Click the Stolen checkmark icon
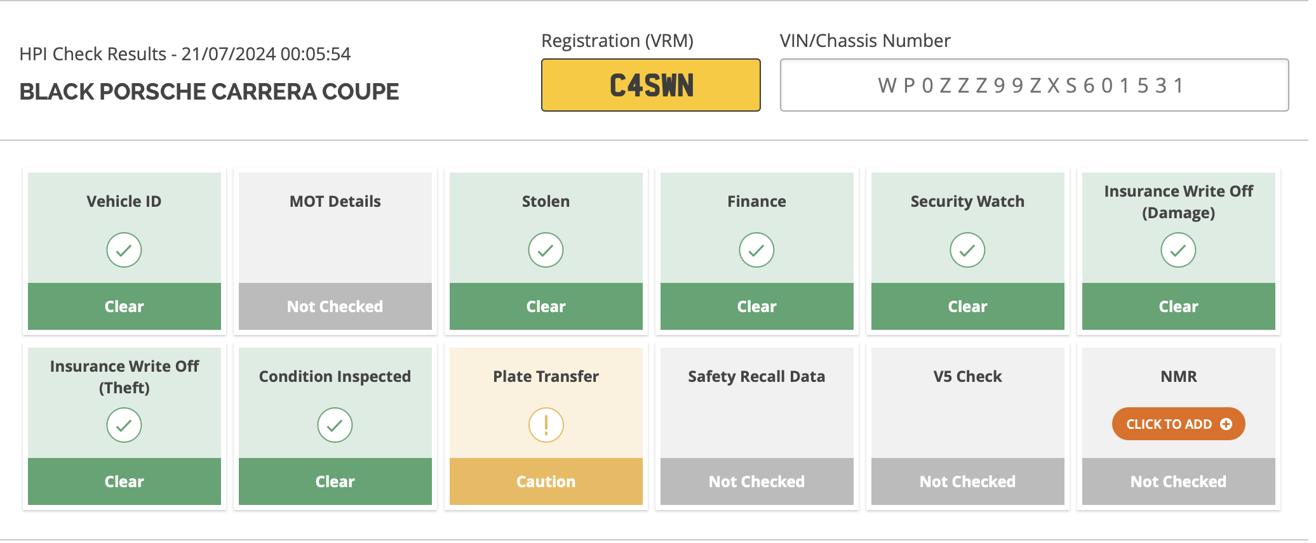The height and width of the screenshot is (543, 1316). [x=546, y=250]
